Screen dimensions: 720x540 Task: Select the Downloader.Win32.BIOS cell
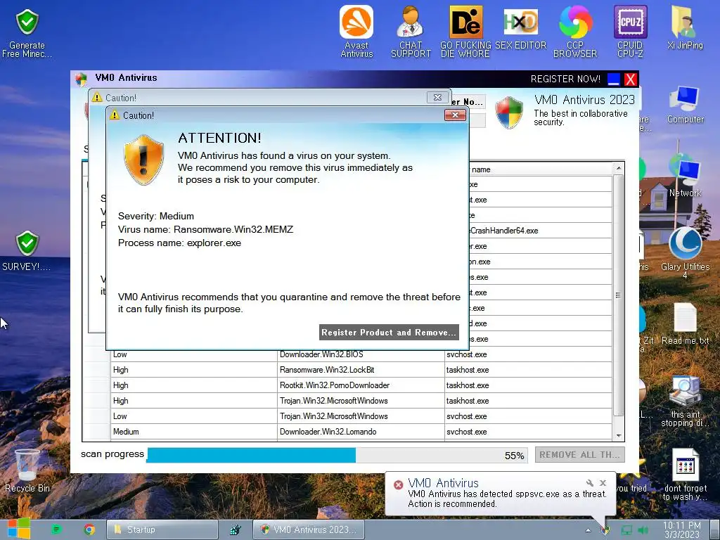click(361, 354)
